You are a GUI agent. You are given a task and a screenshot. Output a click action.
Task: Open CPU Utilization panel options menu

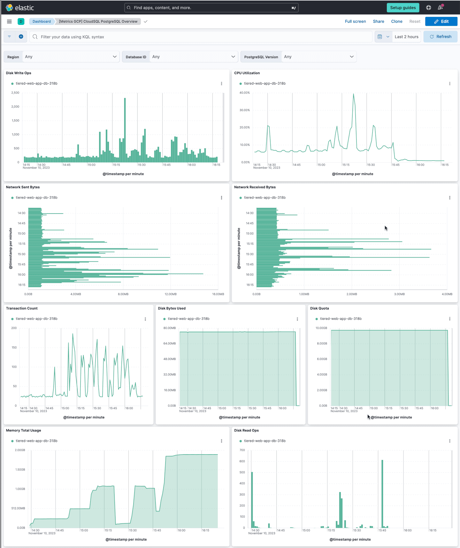tap(450, 84)
